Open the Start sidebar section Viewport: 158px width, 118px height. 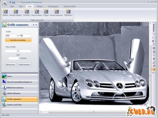[20, 76]
